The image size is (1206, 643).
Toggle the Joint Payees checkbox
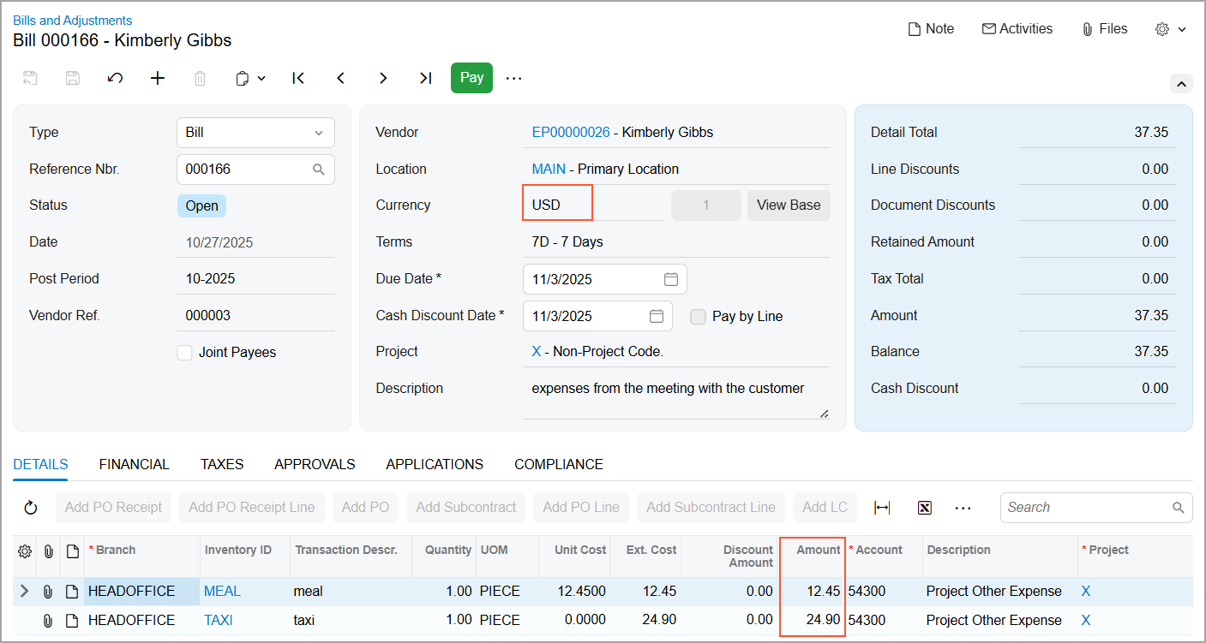click(184, 353)
